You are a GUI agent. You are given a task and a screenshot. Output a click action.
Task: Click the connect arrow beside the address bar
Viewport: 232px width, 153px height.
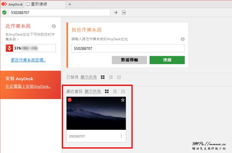(116, 12)
